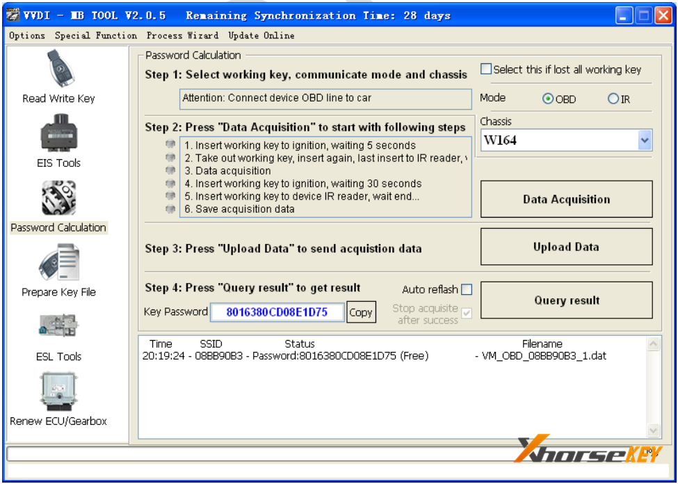Select step '4. Insert working key to ignition, waiting 30 seconds'

tap(302, 184)
